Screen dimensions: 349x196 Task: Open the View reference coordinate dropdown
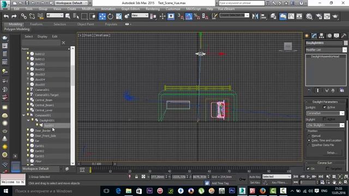140,15
